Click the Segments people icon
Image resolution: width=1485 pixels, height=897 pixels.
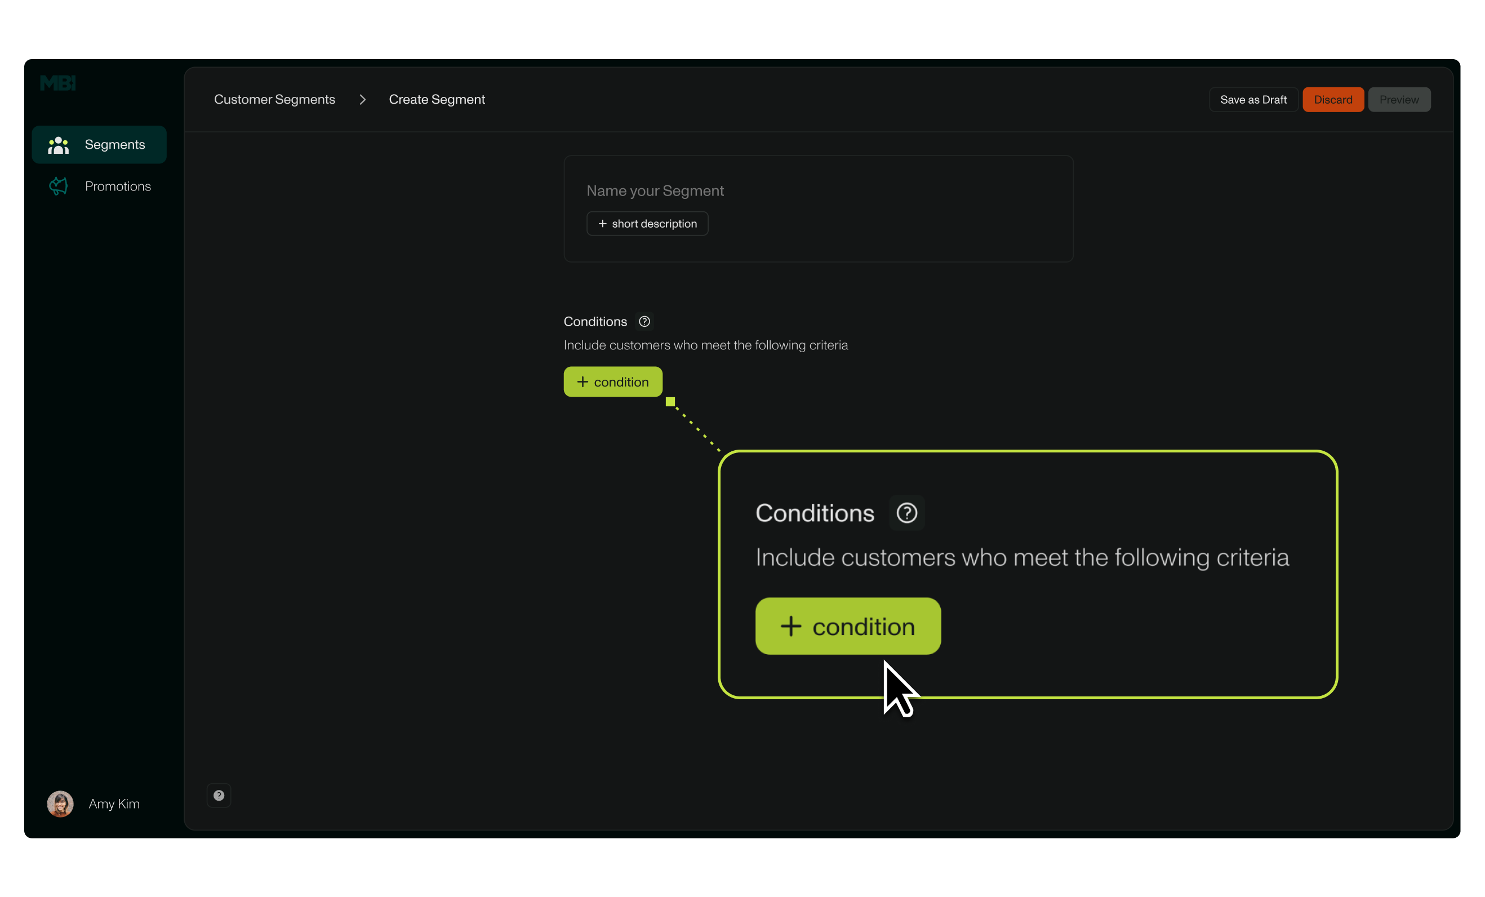(59, 145)
